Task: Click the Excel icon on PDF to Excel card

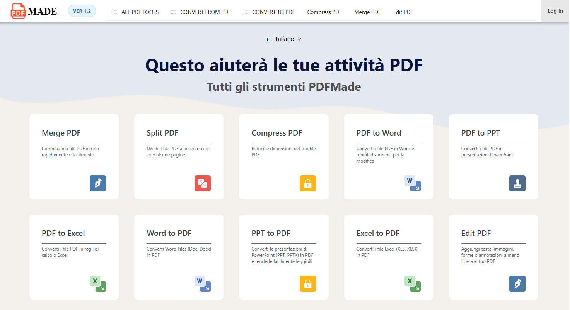Action: click(x=97, y=284)
